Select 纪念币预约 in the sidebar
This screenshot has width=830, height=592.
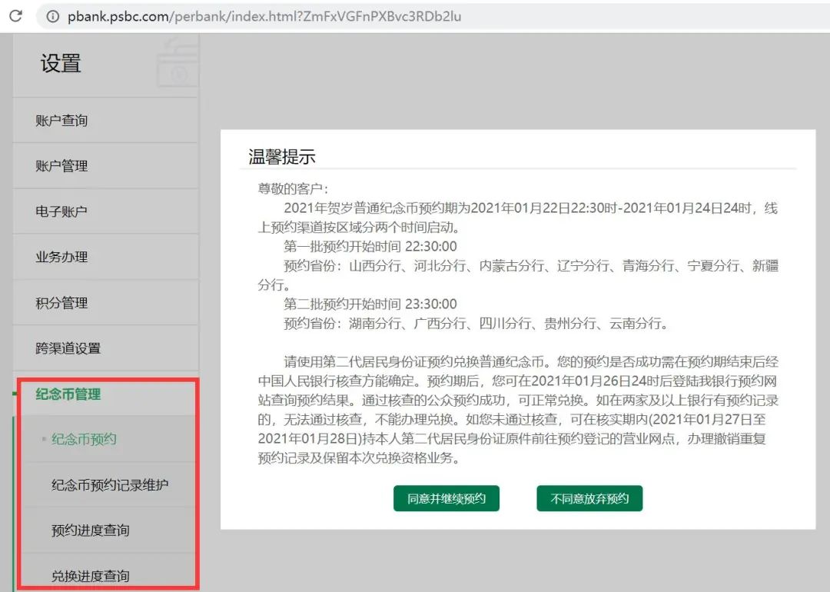(x=85, y=439)
